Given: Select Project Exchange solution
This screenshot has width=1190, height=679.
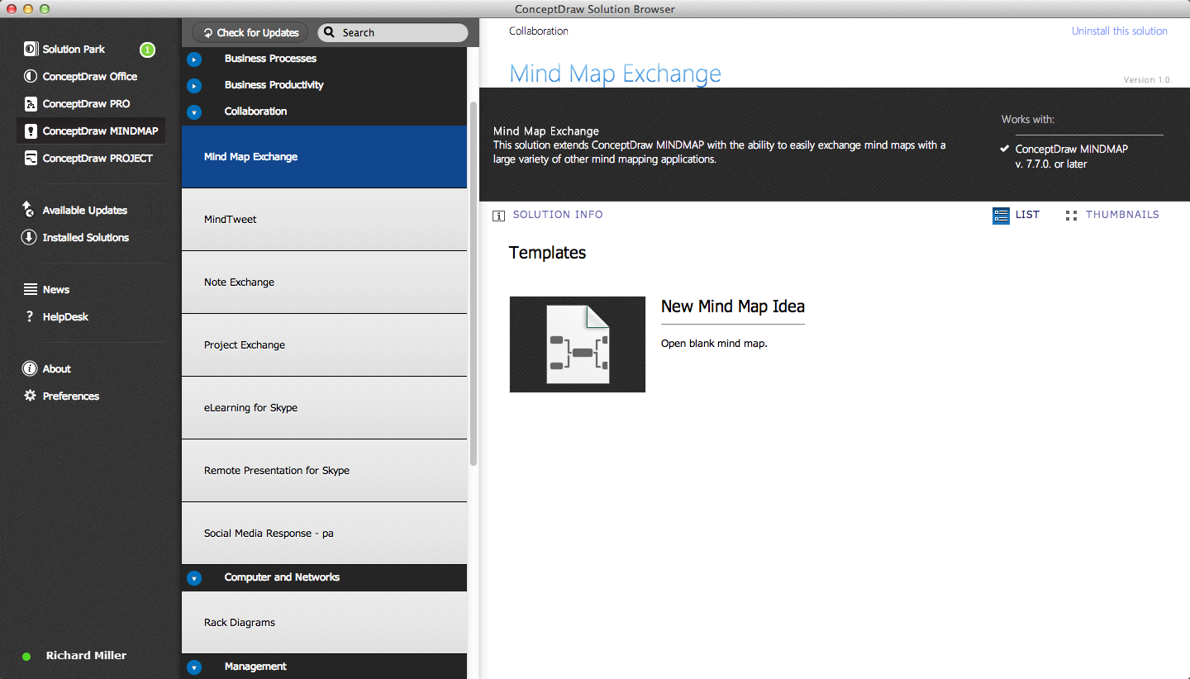Looking at the screenshot, I should click(324, 345).
